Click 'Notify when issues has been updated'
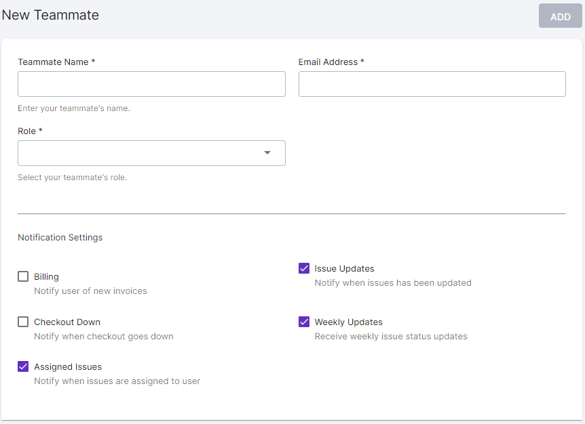Screen dimensions: 585x424 click(x=393, y=283)
